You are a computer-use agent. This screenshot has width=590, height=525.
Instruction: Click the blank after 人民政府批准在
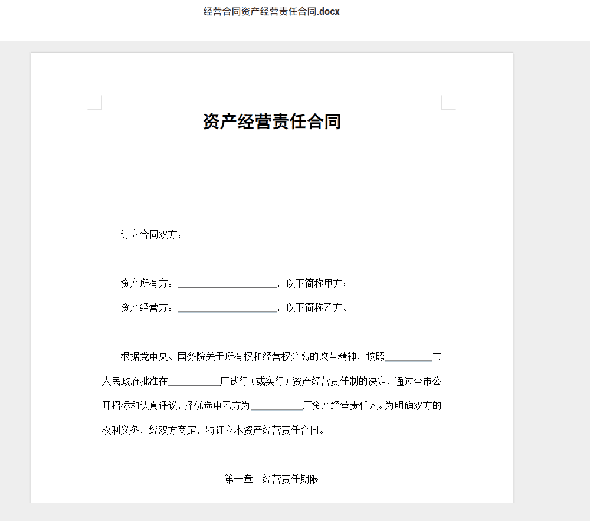click(194, 382)
